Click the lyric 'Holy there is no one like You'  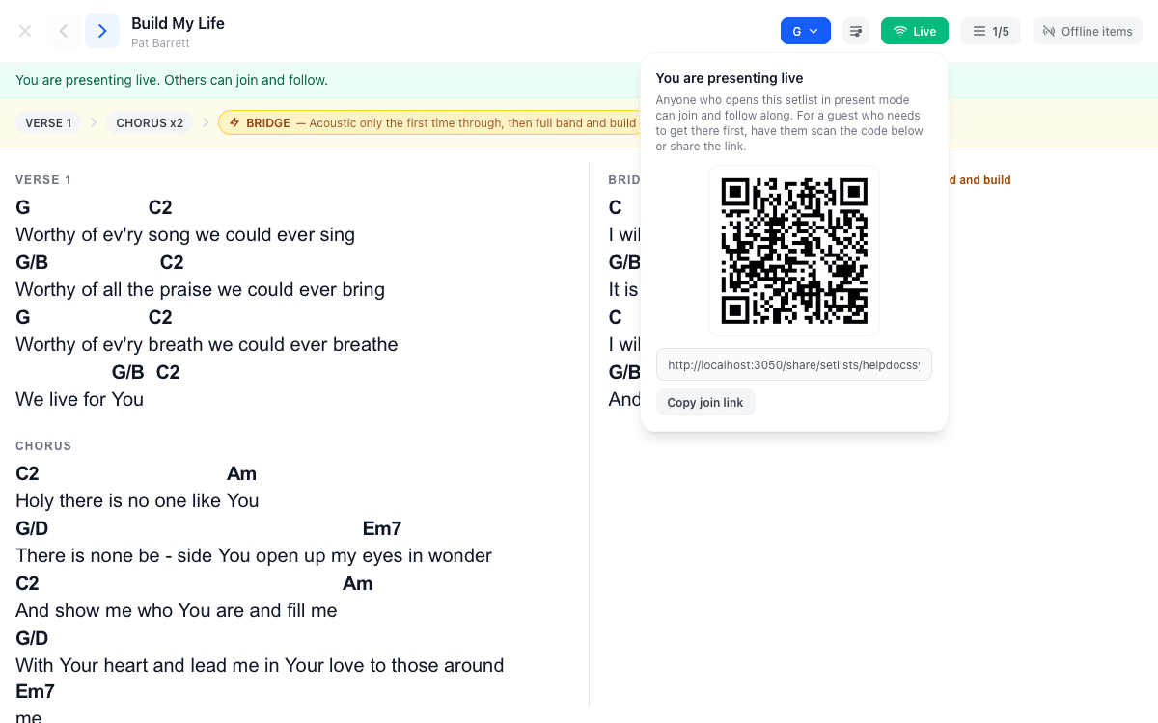(137, 500)
